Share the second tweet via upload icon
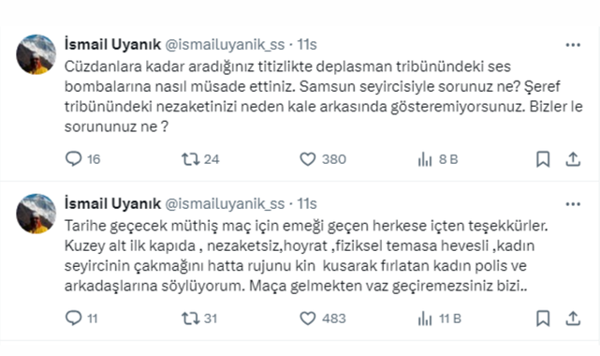The height and width of the screenshot is (356, 600). point(573,319)
